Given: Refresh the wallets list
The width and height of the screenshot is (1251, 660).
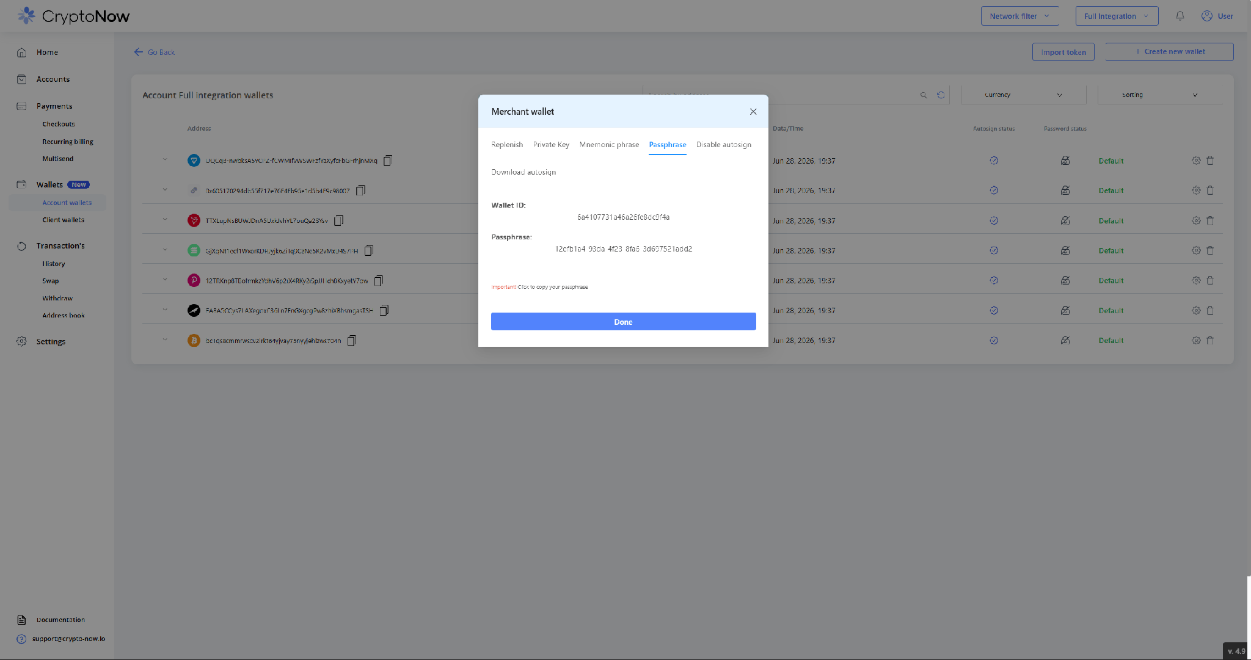Looking at the screenshot, I should pos(941,95).
